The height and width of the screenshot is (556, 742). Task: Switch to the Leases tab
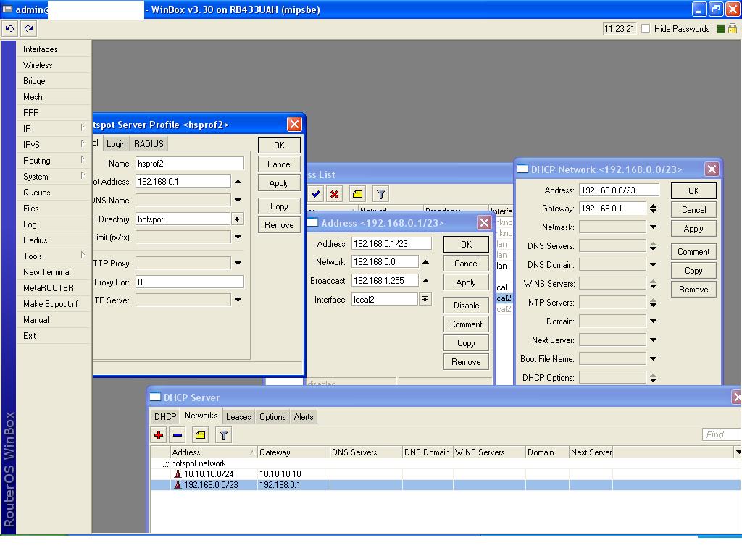coord(238,417)
